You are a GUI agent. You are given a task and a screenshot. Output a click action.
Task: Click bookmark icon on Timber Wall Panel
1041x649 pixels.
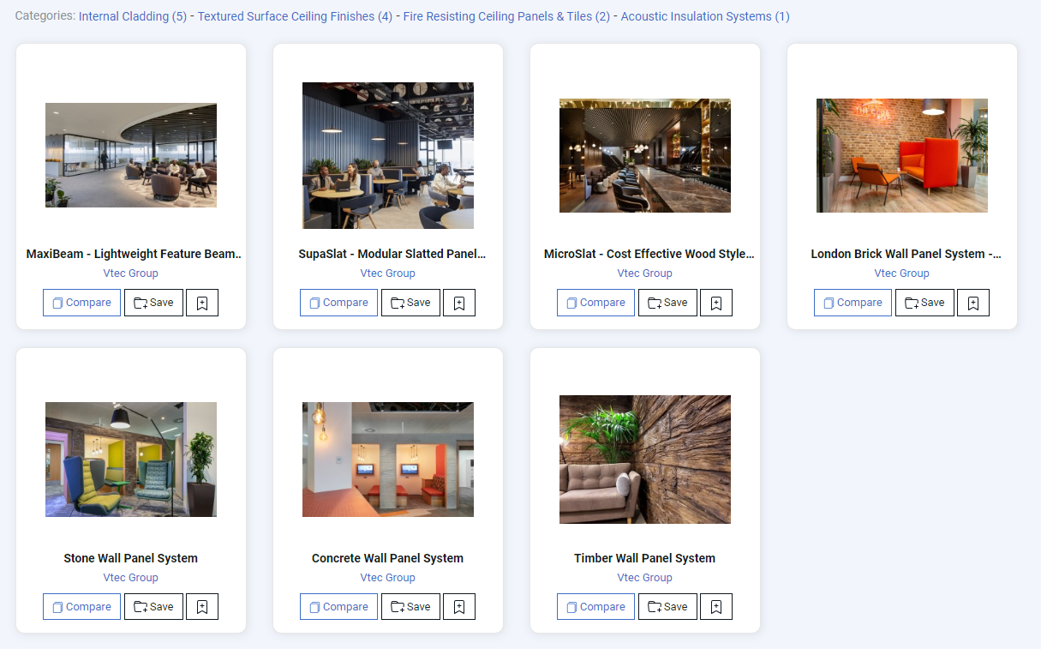(x=716, y=607)
